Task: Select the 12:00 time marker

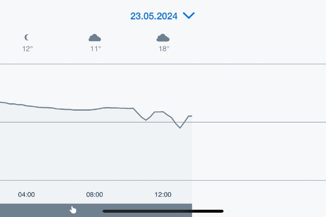Action: click(163, 194)
